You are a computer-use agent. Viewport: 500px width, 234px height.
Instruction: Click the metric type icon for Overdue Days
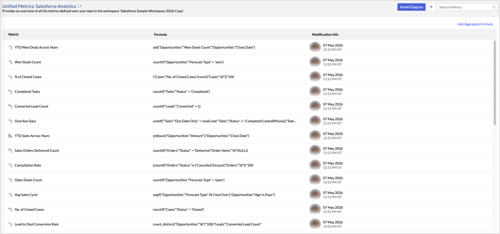(x=10, y=121)
